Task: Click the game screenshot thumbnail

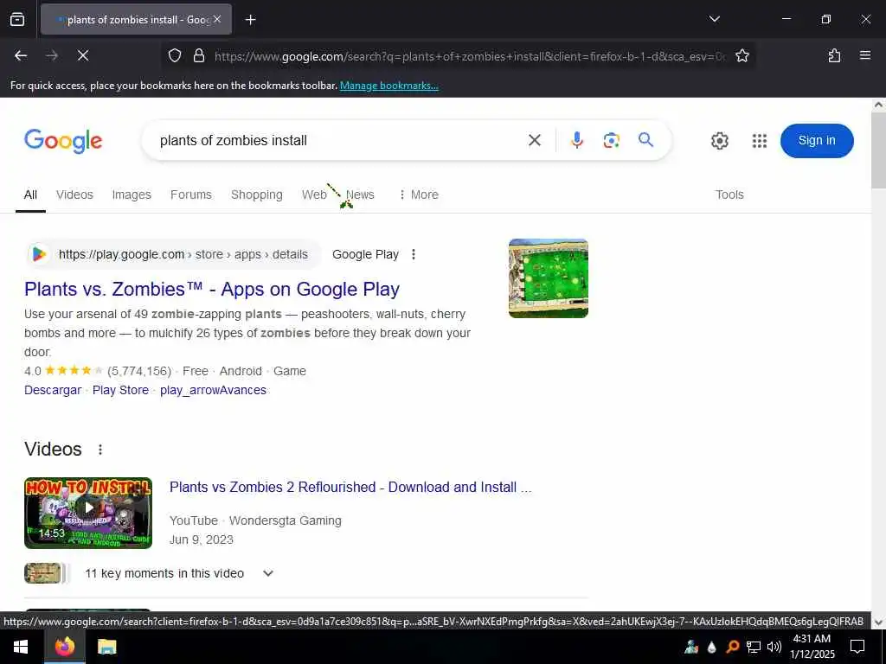Action: [x=548, y=278]
